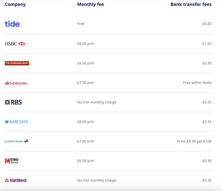Click the HSBC logo
The height and width of the screenshot is (191, 222).
click(15, 44)
